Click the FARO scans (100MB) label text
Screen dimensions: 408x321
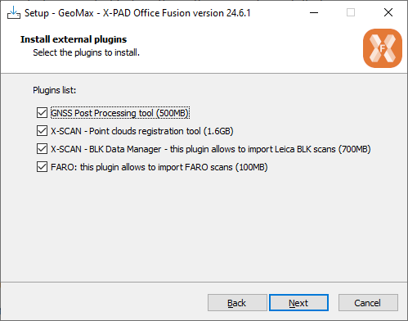[159, 167]
